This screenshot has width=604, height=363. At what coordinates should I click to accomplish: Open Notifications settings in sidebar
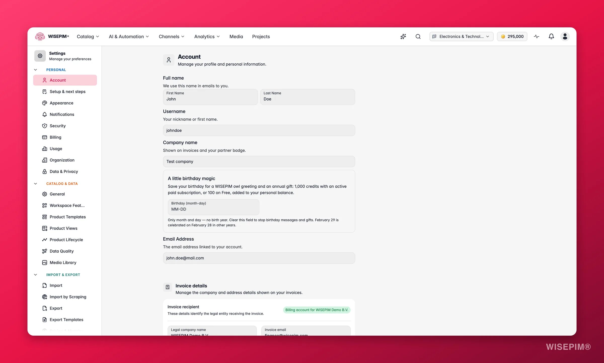(x=65, y=114)
